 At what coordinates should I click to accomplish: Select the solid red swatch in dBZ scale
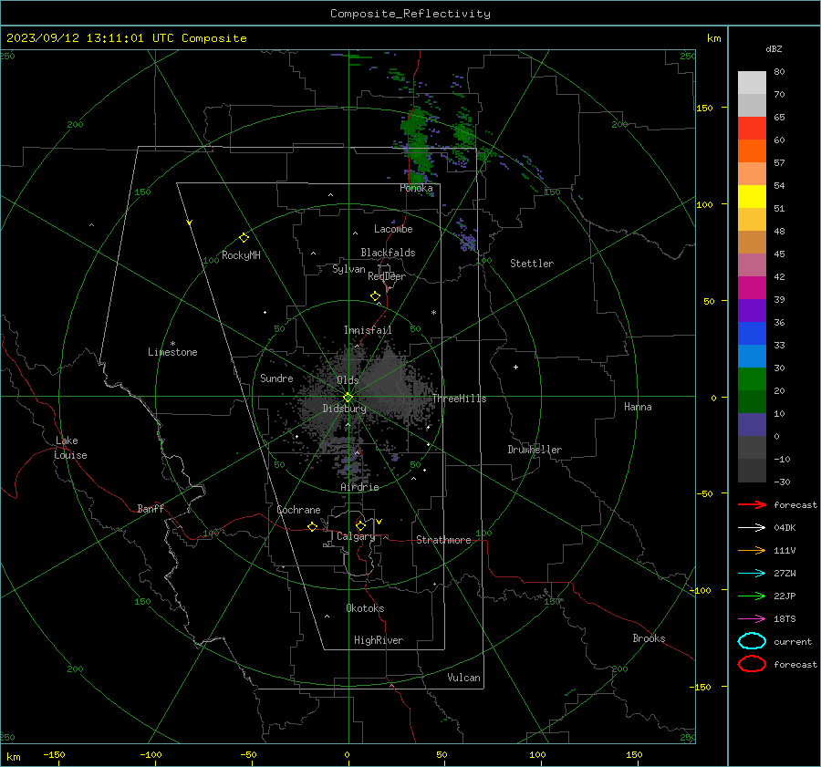(752, 129)
